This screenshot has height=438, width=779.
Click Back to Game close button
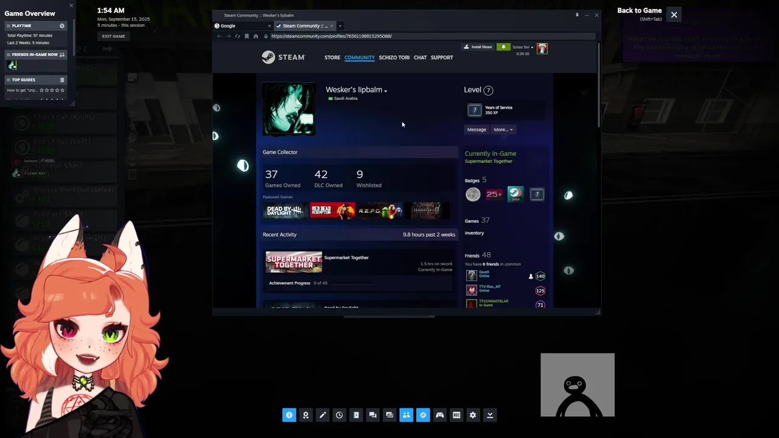coord(674,15)
